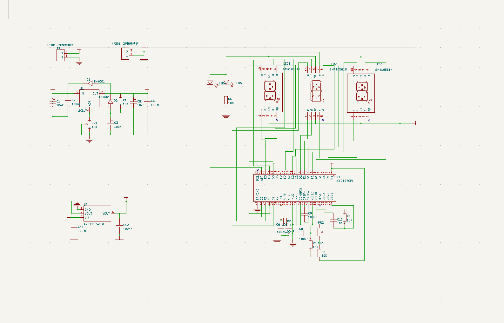504x323 pixels.
Task: Select resistor R1 10K symbol
Action: (x=120, y=101)
